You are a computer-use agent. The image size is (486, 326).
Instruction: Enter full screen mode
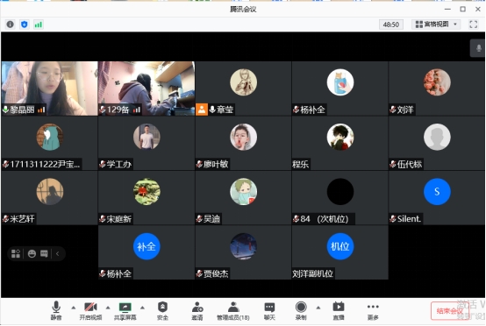click(x=474, y=25)
